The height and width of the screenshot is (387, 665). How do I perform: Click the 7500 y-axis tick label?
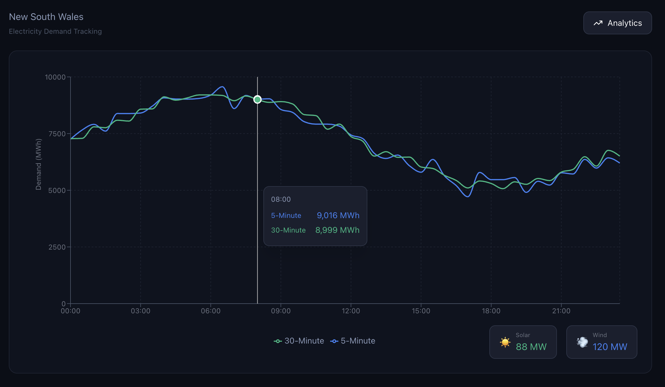click(x=57, y=134)
